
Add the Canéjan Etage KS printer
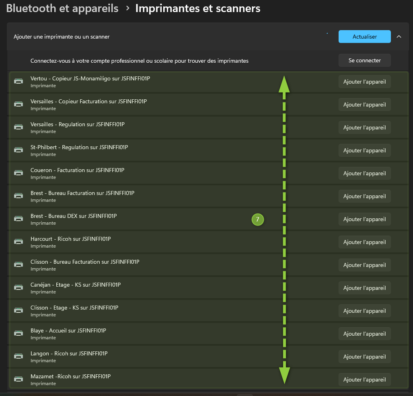pyautogui.click(x=364, y=288)
